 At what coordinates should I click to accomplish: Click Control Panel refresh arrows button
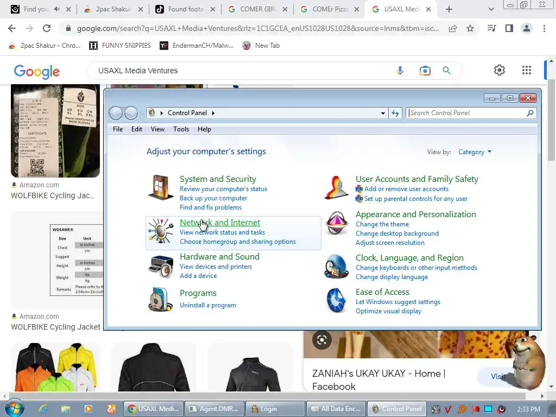click(x=395, y=113)
